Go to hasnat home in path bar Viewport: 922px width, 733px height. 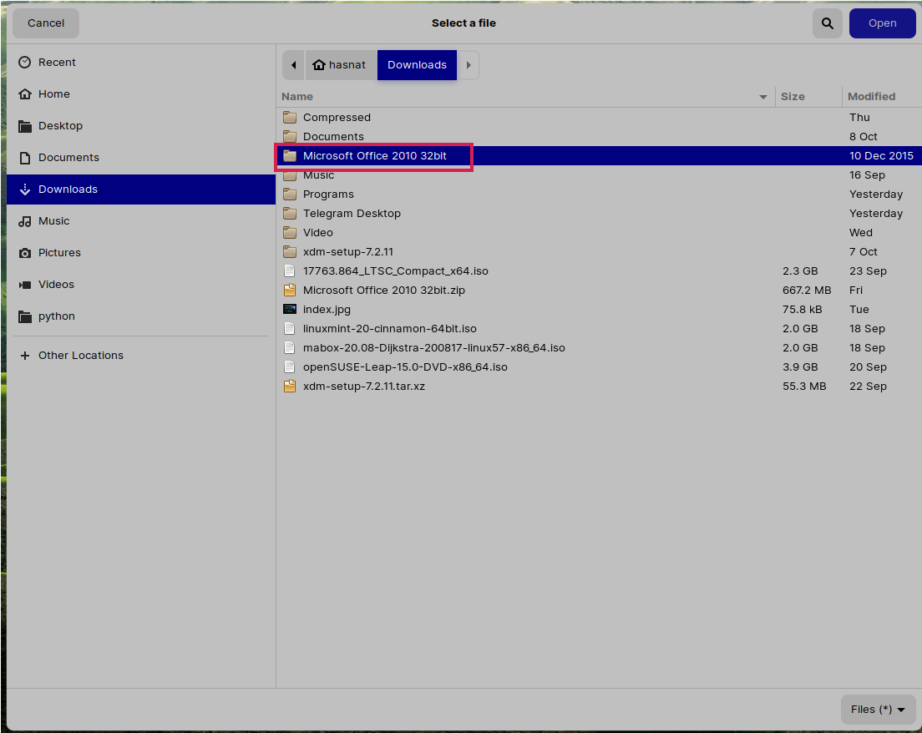click(339, 65)
